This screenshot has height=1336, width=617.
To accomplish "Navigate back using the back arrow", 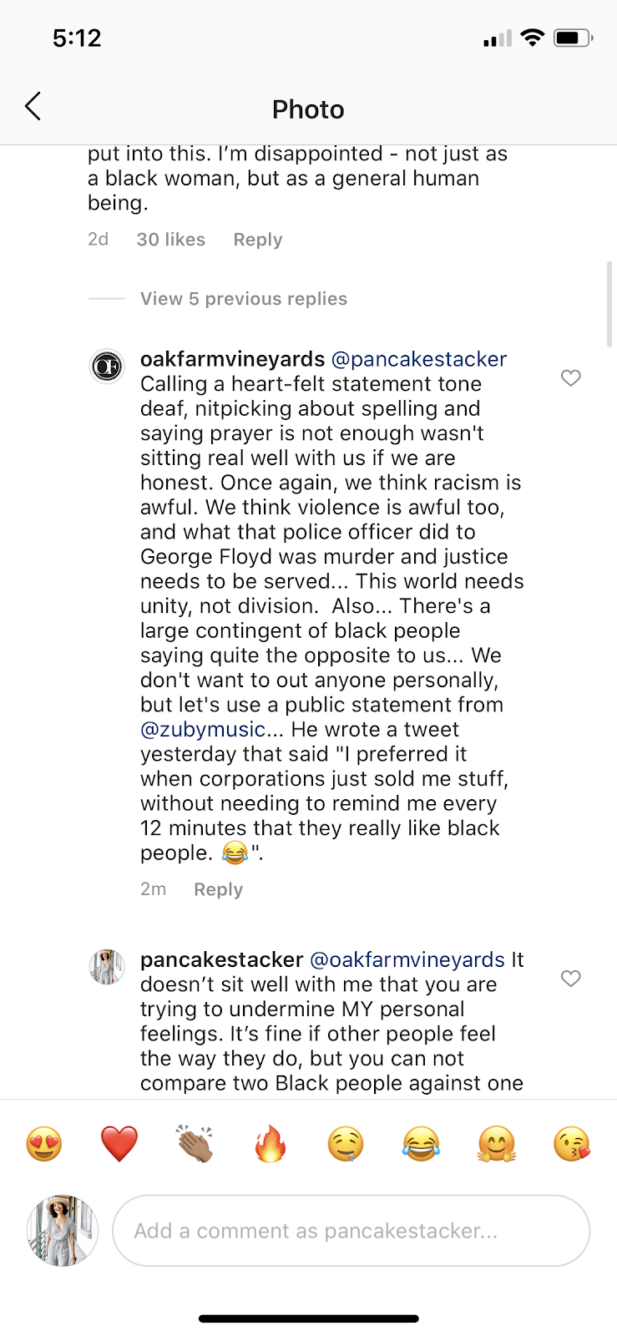I will pos(33,107).
